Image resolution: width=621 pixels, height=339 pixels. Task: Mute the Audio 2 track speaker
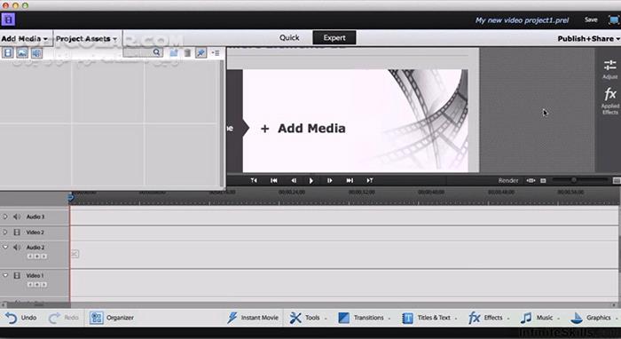point(17,247)
